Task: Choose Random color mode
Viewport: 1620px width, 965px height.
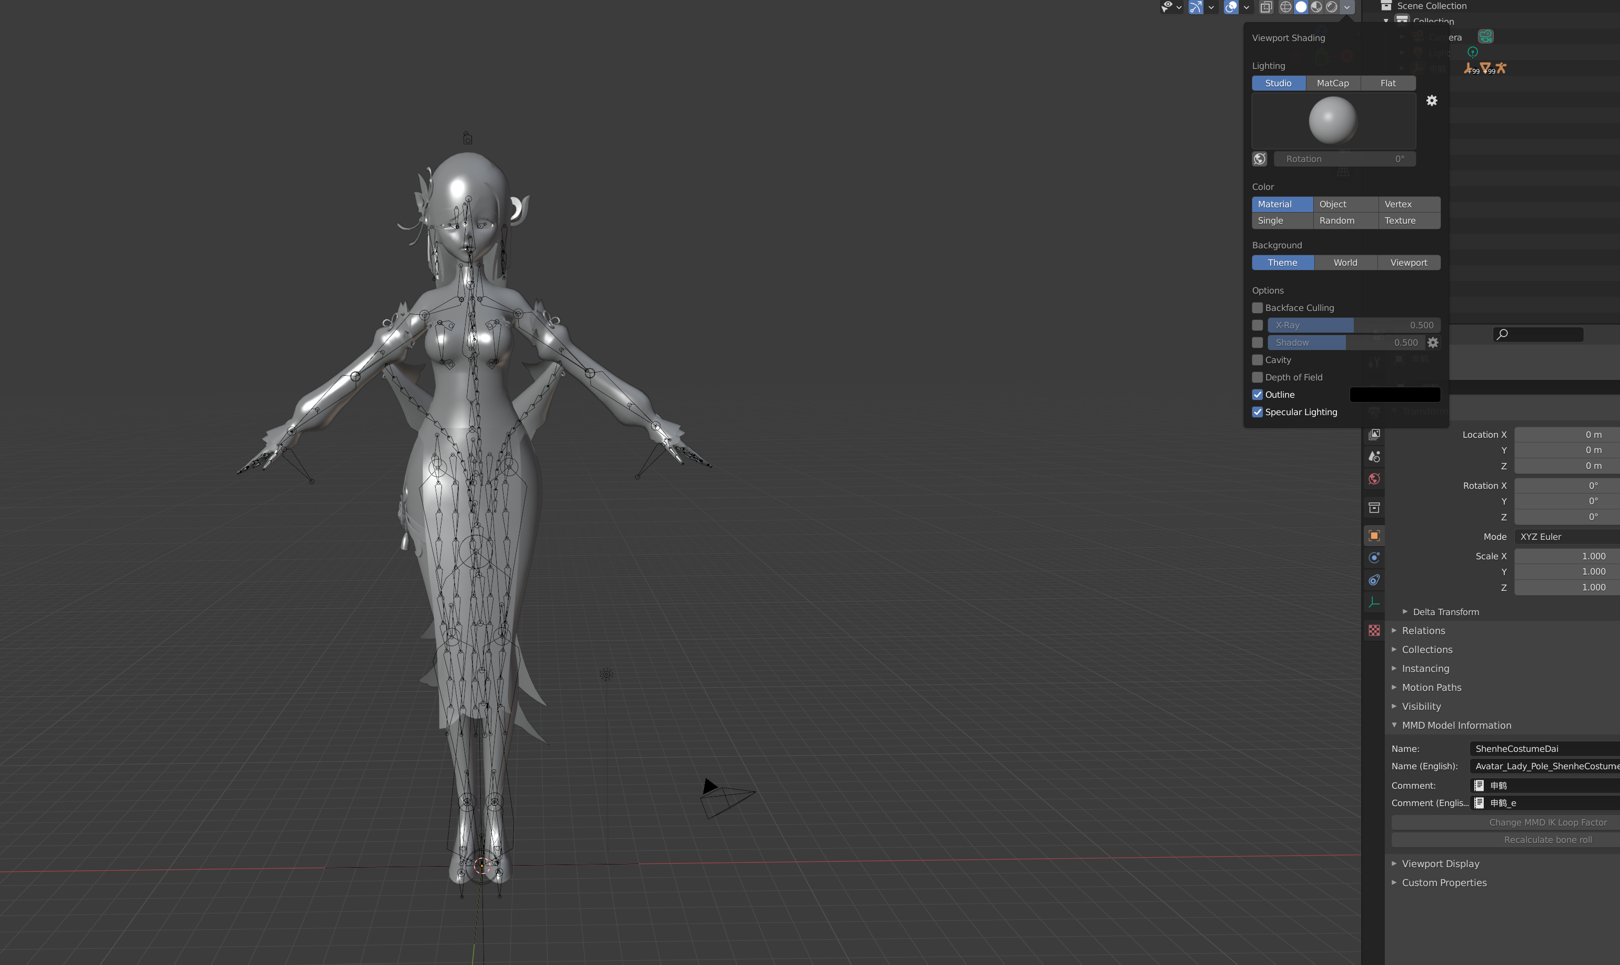Action: click(1336, 220)
